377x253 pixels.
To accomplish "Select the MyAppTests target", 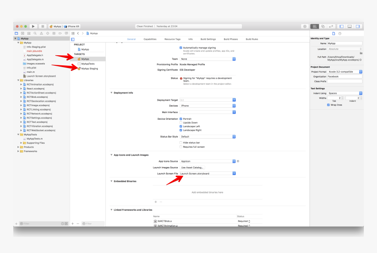I will coord(88,64).
